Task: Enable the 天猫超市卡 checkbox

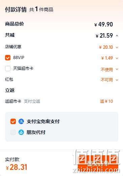Action: (8, 69)
